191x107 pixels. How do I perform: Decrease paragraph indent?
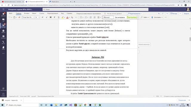click(x=90, y=17)
